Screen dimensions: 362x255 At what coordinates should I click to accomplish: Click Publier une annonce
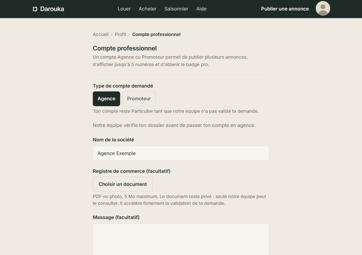point(285,9)
